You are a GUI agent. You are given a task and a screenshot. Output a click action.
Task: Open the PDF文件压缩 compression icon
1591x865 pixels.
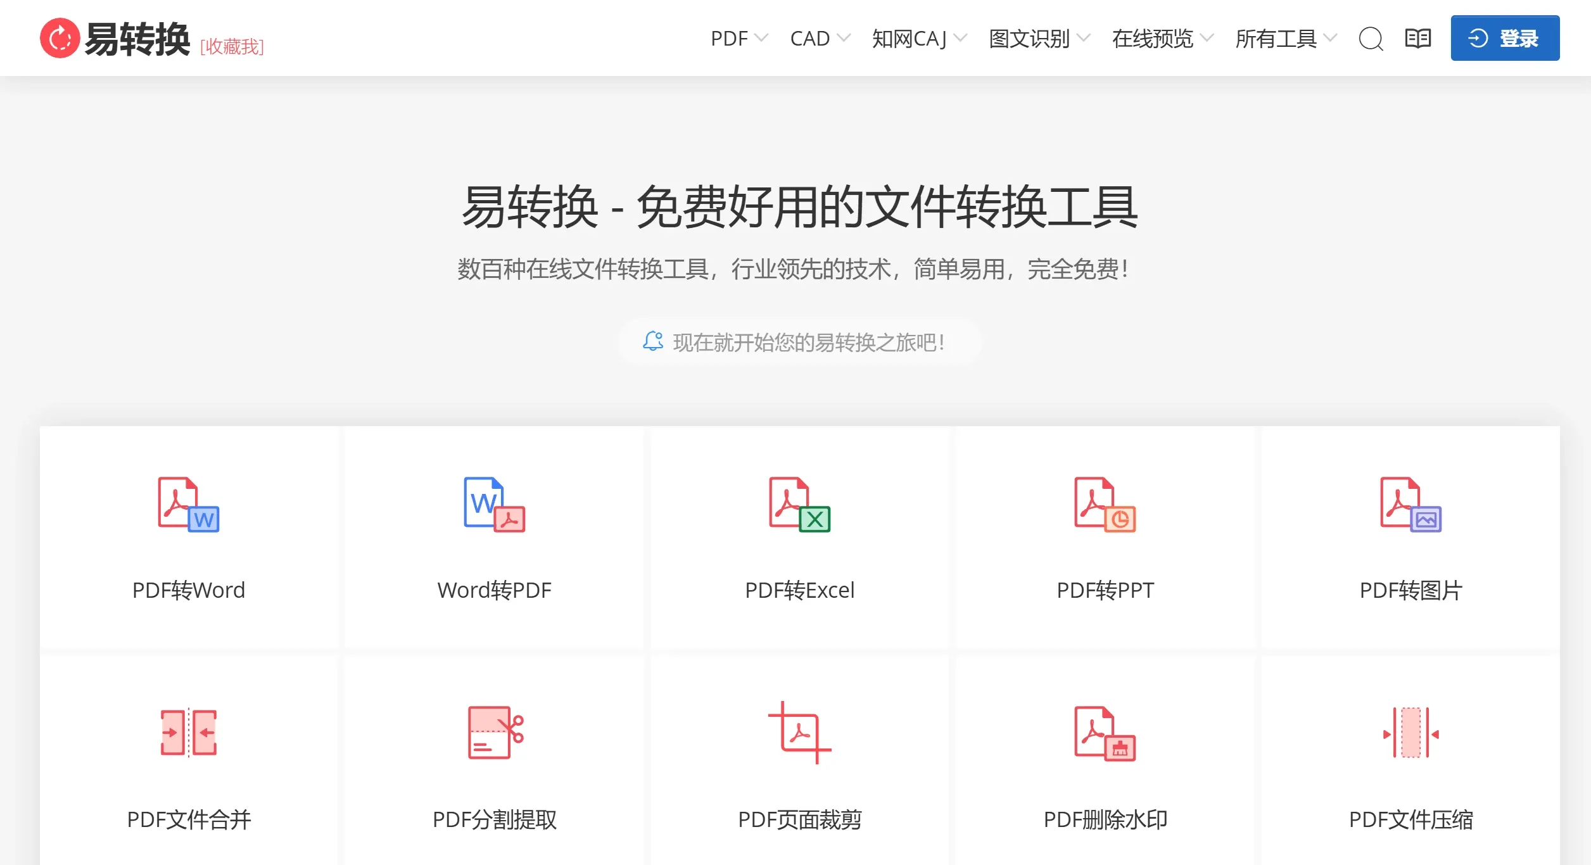[x=1412, y=735]
